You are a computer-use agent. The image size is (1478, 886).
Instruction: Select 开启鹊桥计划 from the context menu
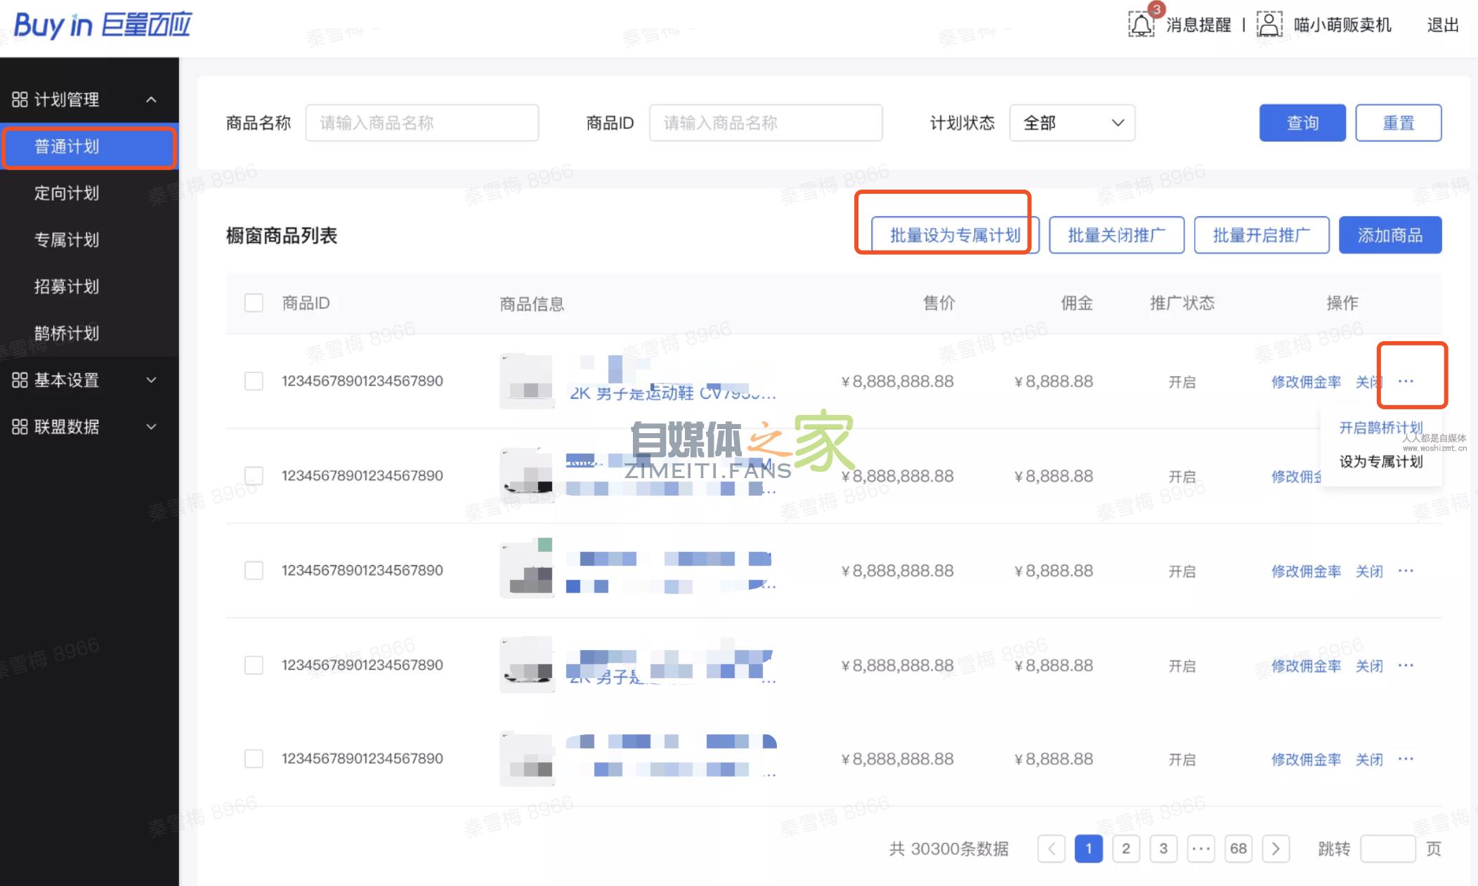[x=1380, y=428]
